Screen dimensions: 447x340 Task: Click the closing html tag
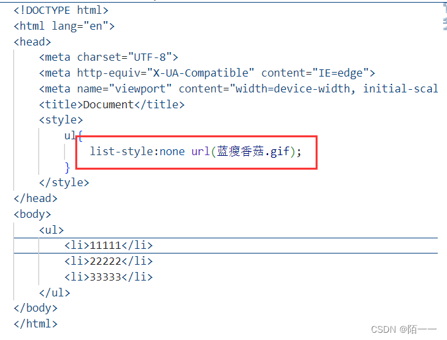[x=36, y=324]
